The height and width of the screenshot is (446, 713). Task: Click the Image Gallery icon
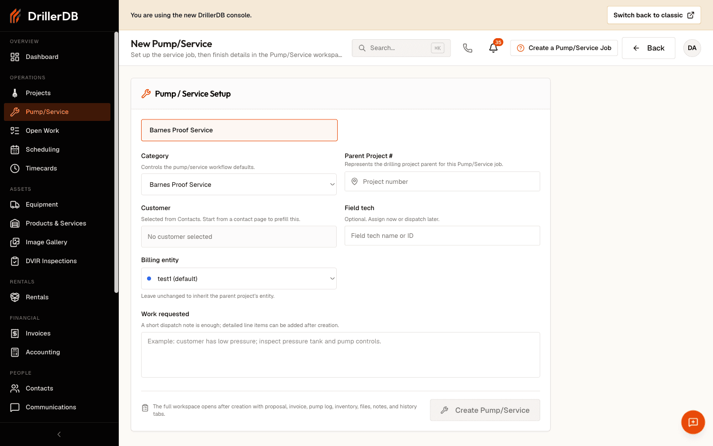pyautogui.click(x=15, y=242)
